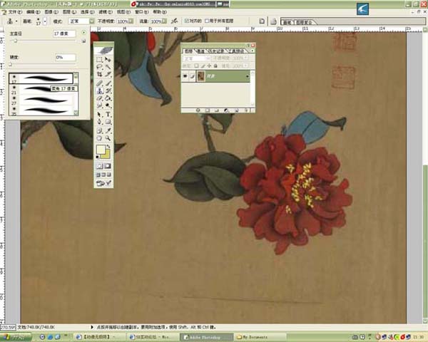Toggle lock position in Layers panel
Image resolution: width=428 pixels, height=342 pixels.
(x=209, y=66)
